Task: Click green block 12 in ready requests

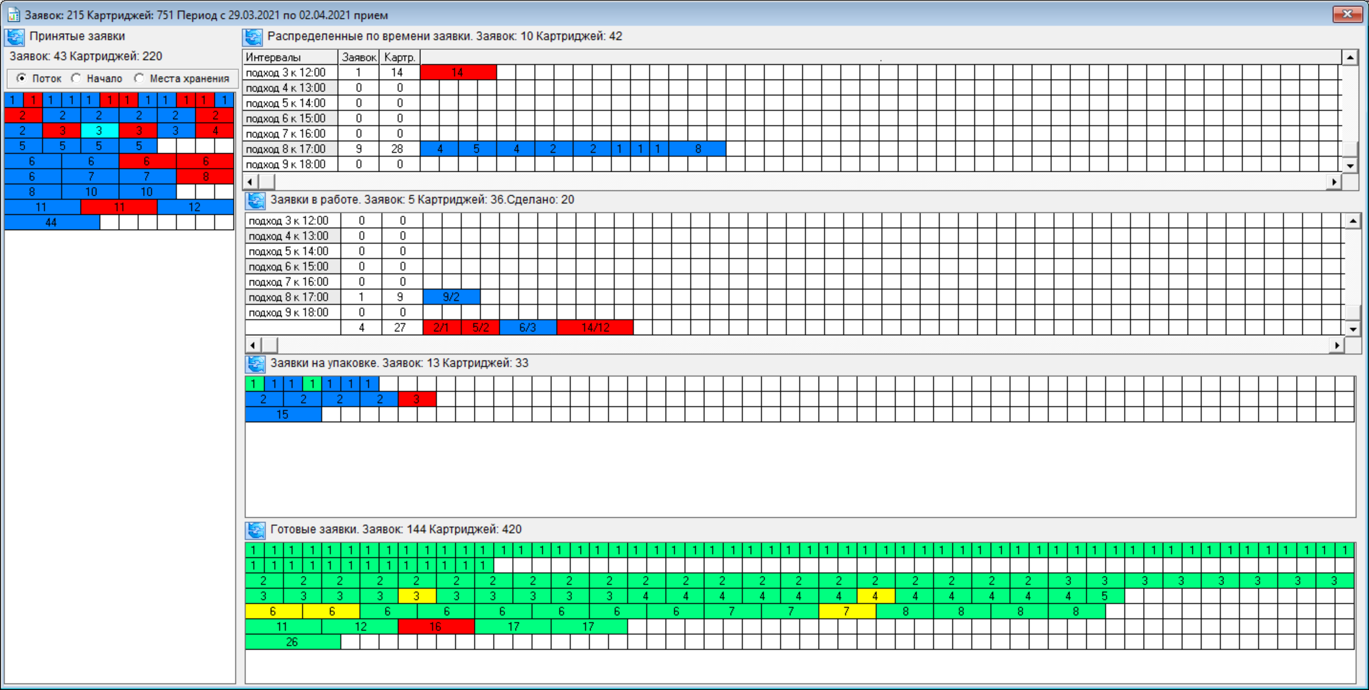Action: (360, 627)
